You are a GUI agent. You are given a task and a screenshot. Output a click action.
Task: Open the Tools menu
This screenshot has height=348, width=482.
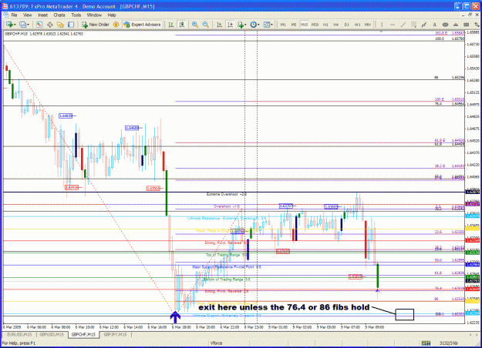click(x=76, y=15)
